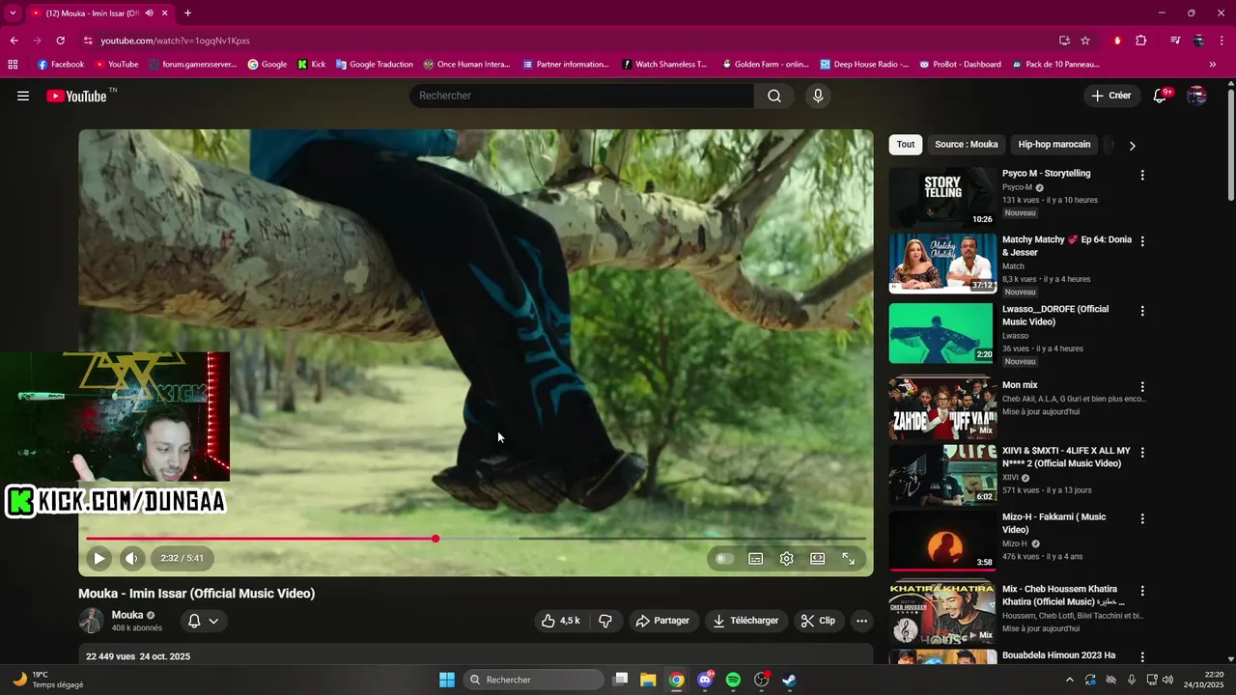The width and height of the screenshot is (1236, 695).
Task: Like the video with 4,5 k
Action: pyautogui.click(x=561, y=621)
